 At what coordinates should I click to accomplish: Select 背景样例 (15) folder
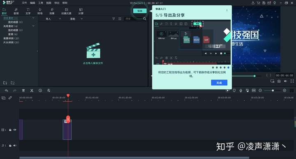11,38
